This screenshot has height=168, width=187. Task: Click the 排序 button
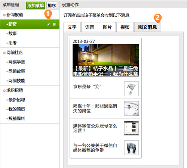click(52, 6)
